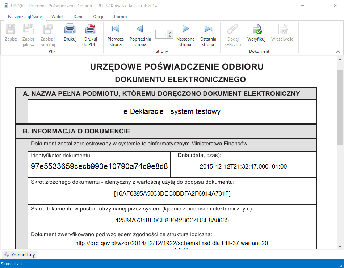The height and width of the screenshot is (268, 344).
Task: Click scrollbar down arrow
Action: click(x=340, y=246)
